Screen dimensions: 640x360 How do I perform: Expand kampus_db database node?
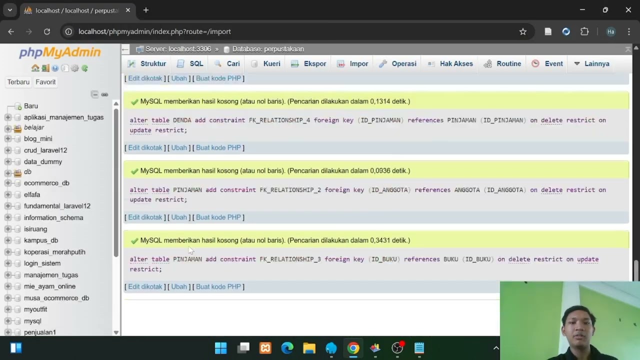[x=8, y=240]
